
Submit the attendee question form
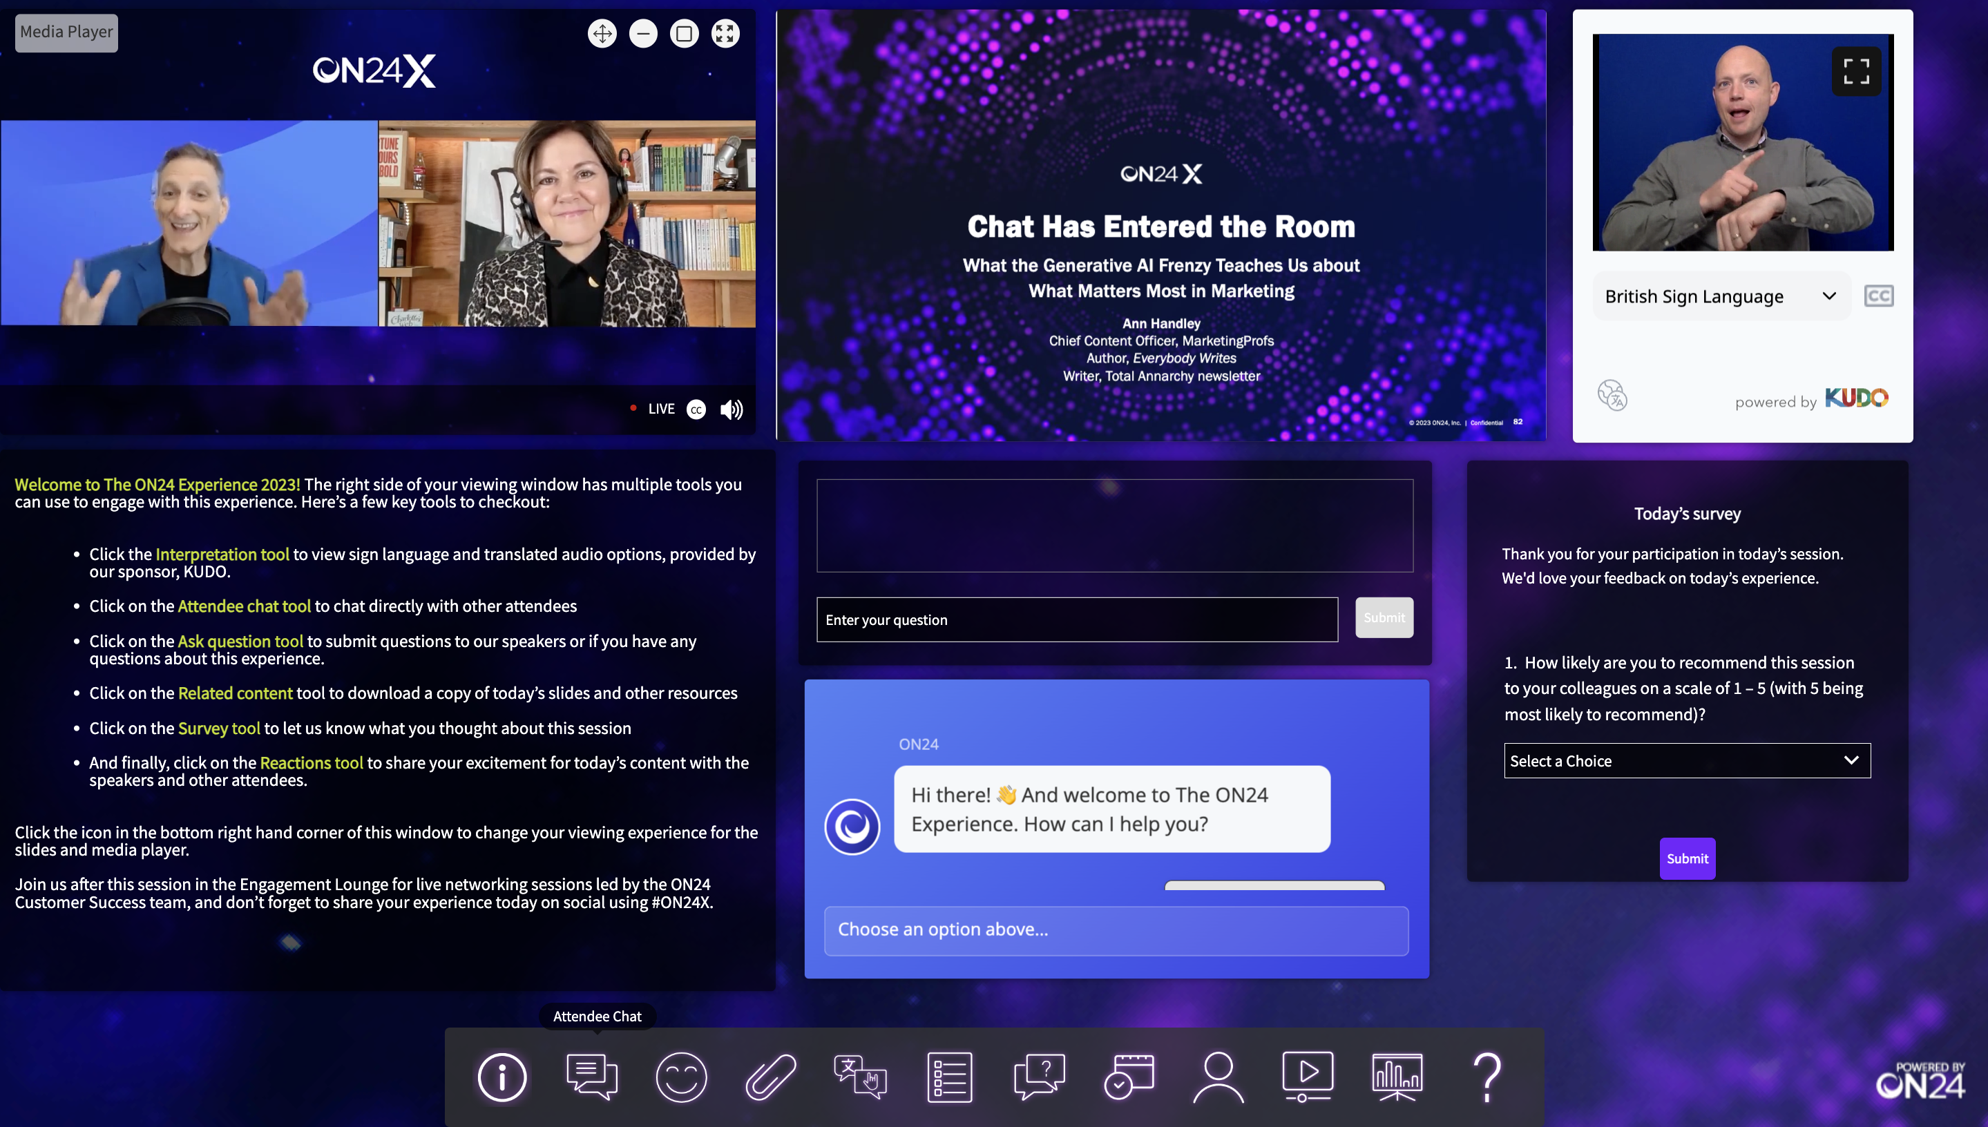(1384, 618)
